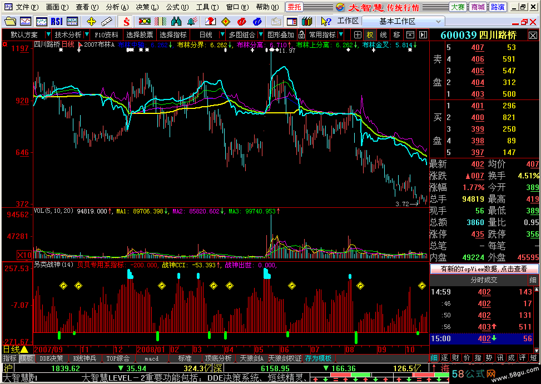Viewport: 541px width, 384px height.
Task: Open the bookshelf books icon
Action: coord(307,21)
